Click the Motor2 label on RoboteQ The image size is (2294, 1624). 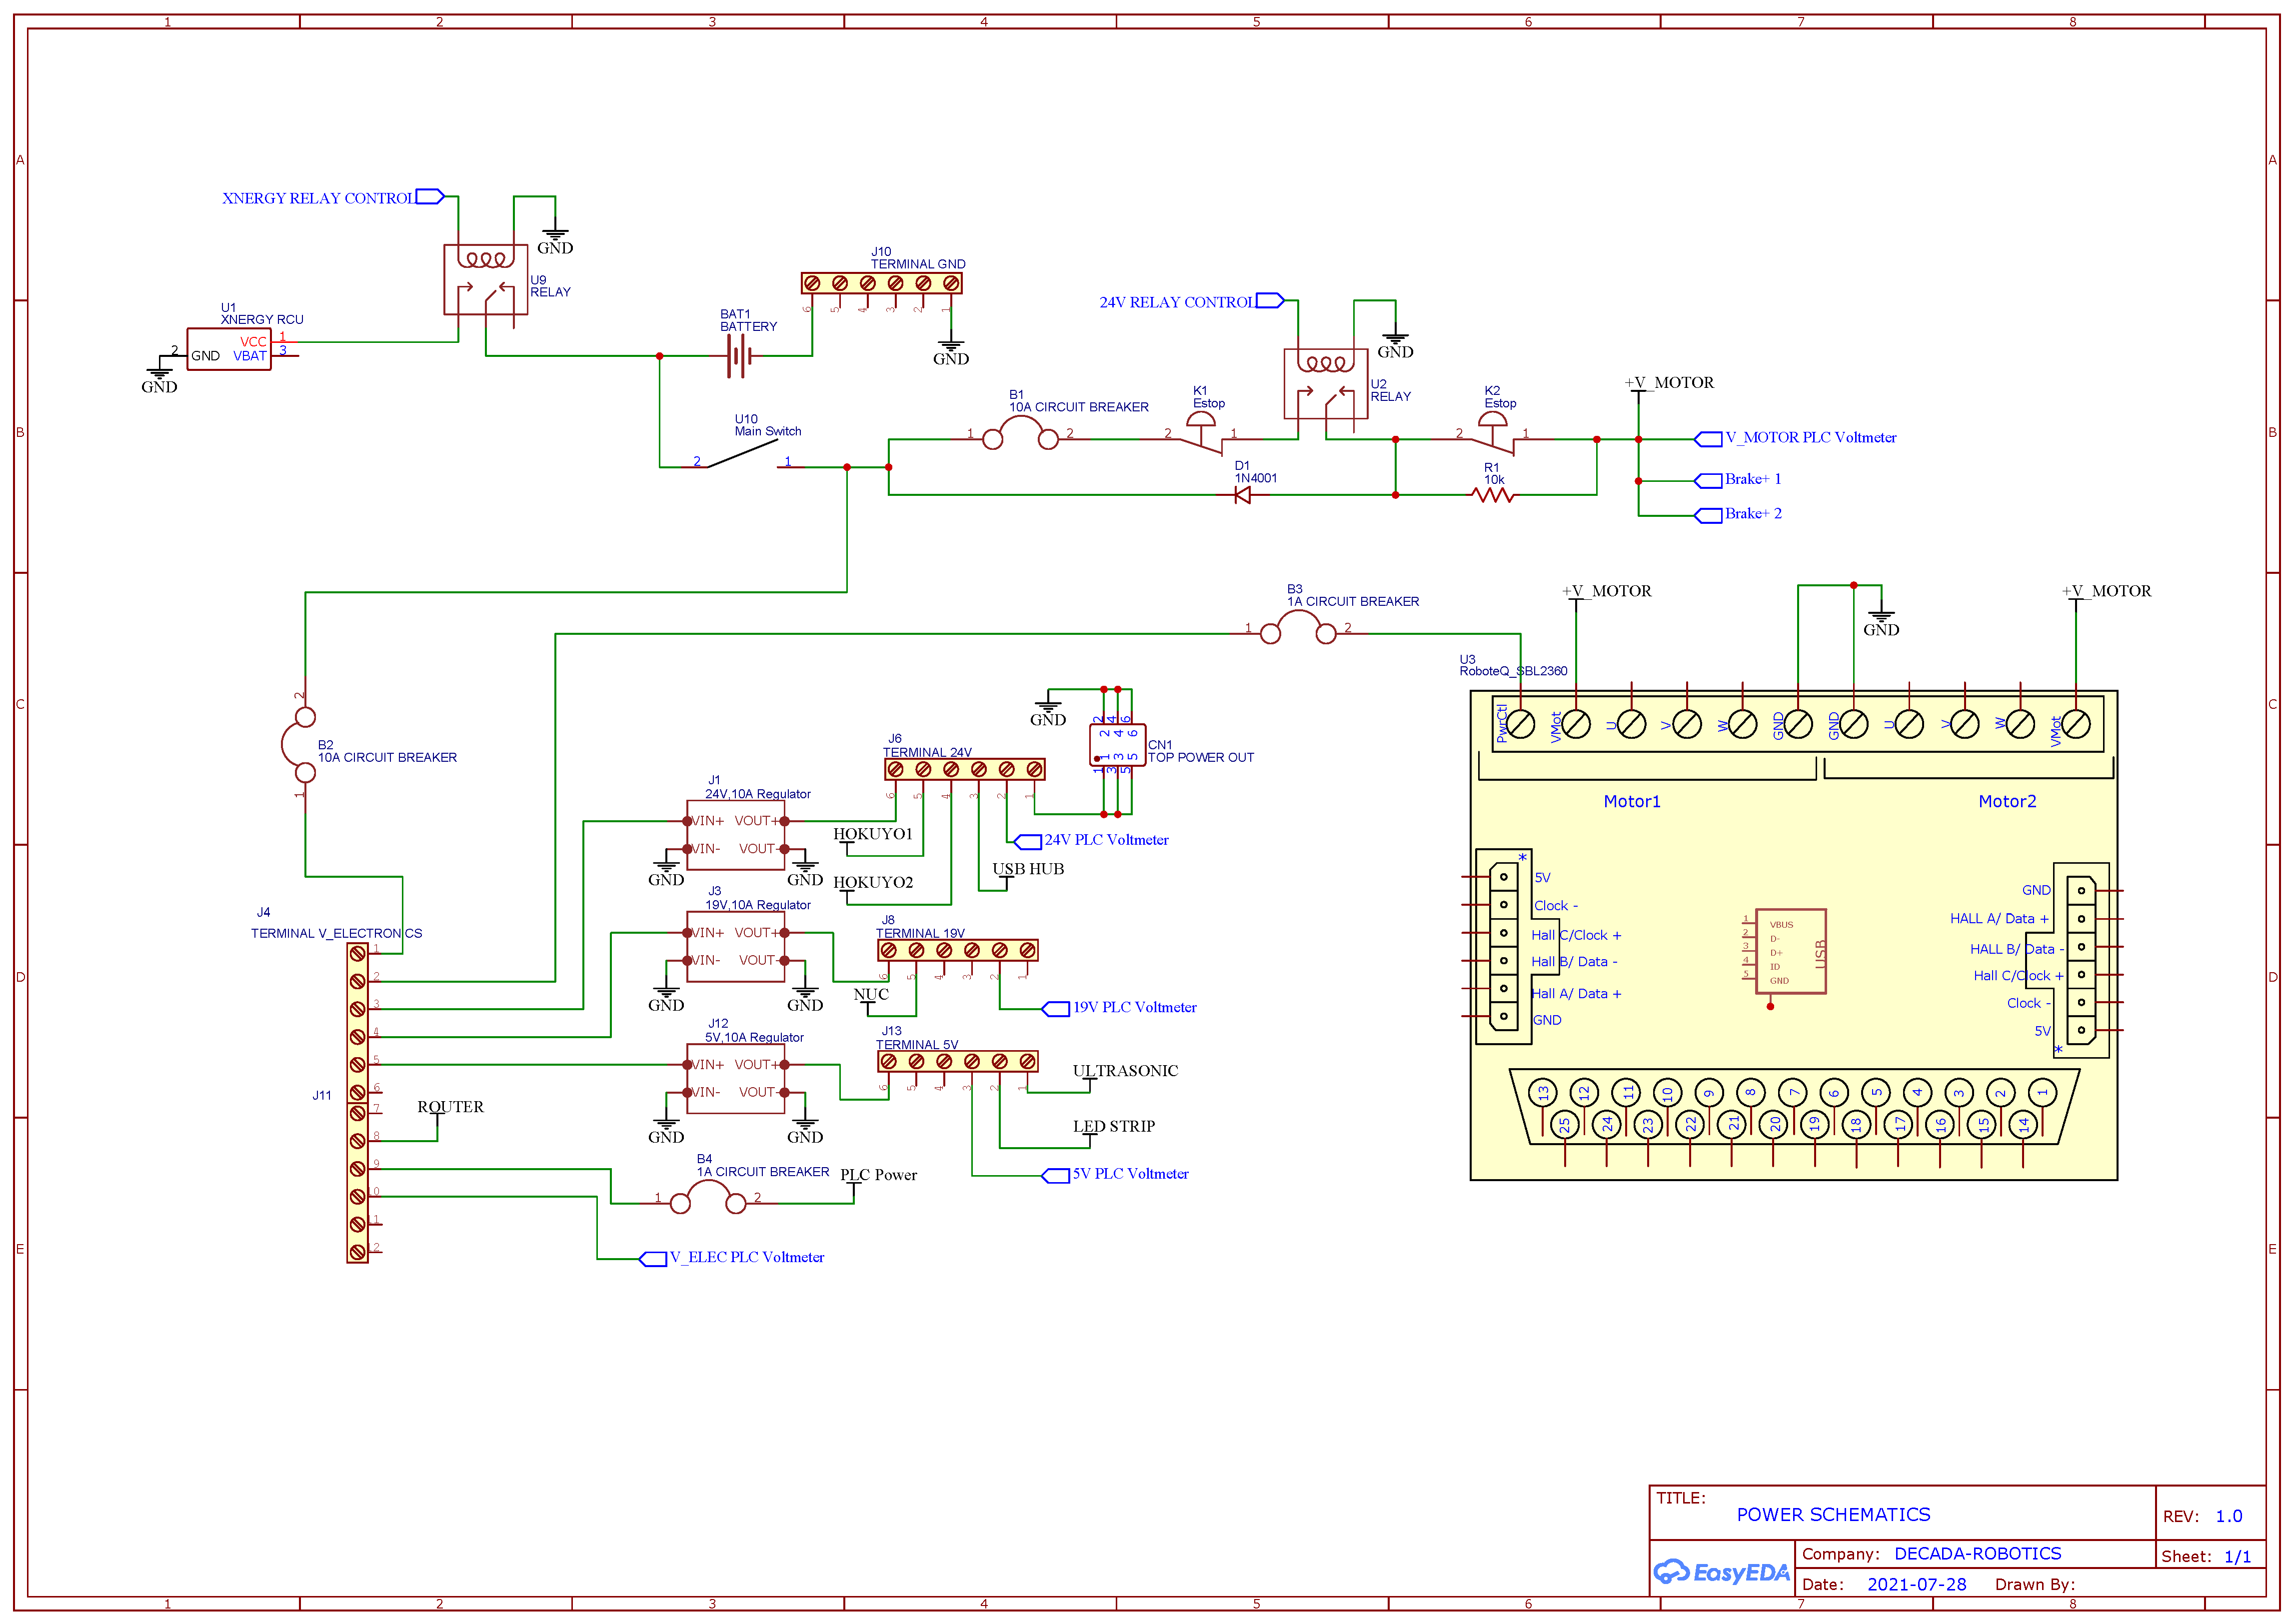[2007, 801]
